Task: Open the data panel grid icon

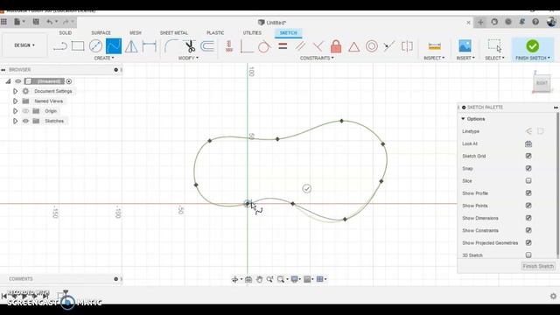Action: 3,22
